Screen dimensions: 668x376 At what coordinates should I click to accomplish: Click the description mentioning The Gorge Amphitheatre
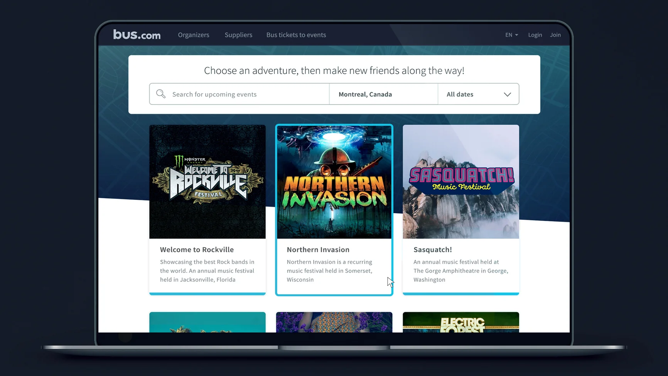click(461, 271)
